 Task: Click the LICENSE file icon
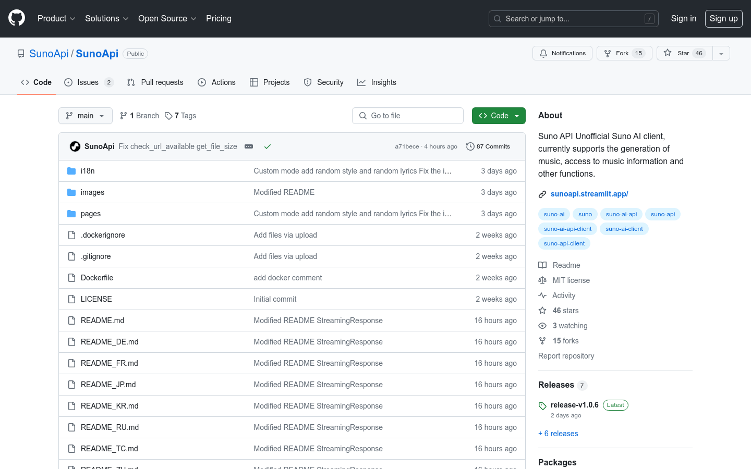point(71,299)
